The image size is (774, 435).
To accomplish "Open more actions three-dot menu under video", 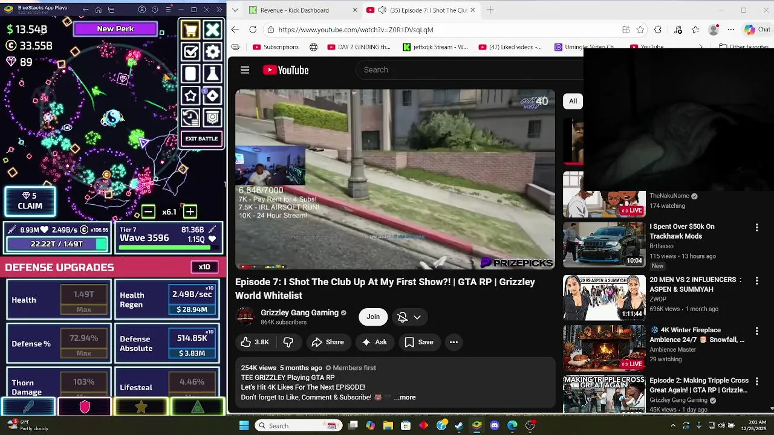I will click(x=454, y=343).
